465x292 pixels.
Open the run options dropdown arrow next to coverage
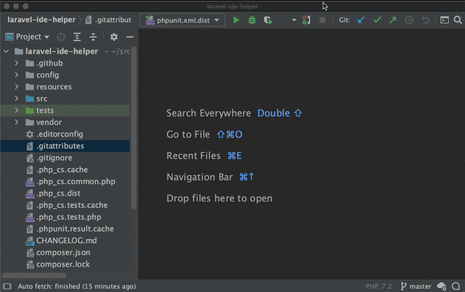tap(294, 20)
